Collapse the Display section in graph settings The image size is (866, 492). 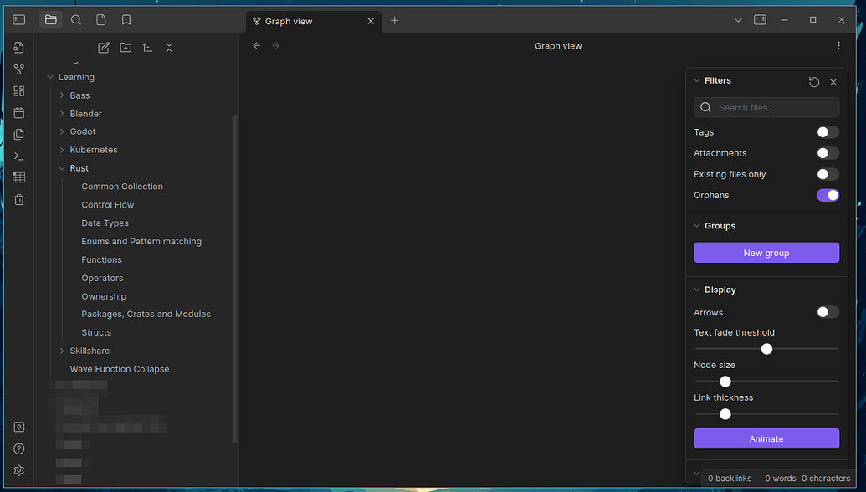pyautogui.click(x=697, y=289)
